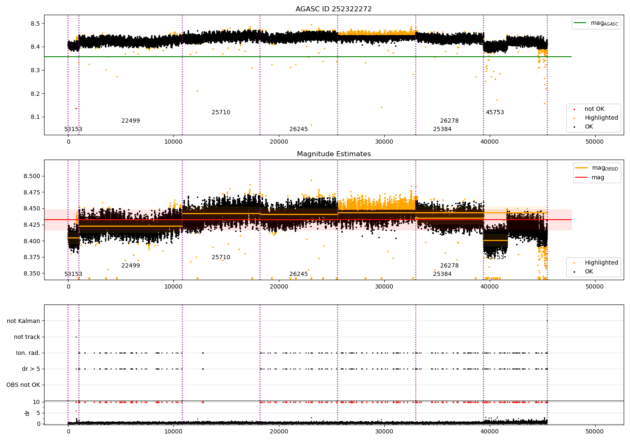Select the orange mag OBSID legend entry
Viewport: 630px width, 441px height.
click(597, 168)
